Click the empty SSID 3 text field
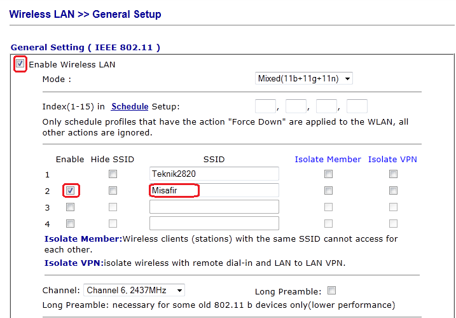 pos(214,207)
